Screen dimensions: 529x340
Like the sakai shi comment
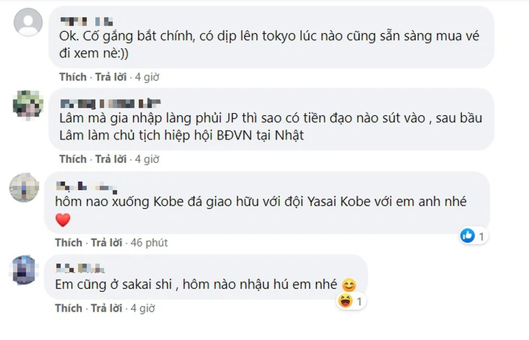[68, 308]
